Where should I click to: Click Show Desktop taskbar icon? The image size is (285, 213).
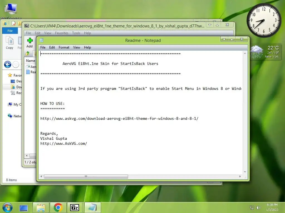click(x=23, y=208)
